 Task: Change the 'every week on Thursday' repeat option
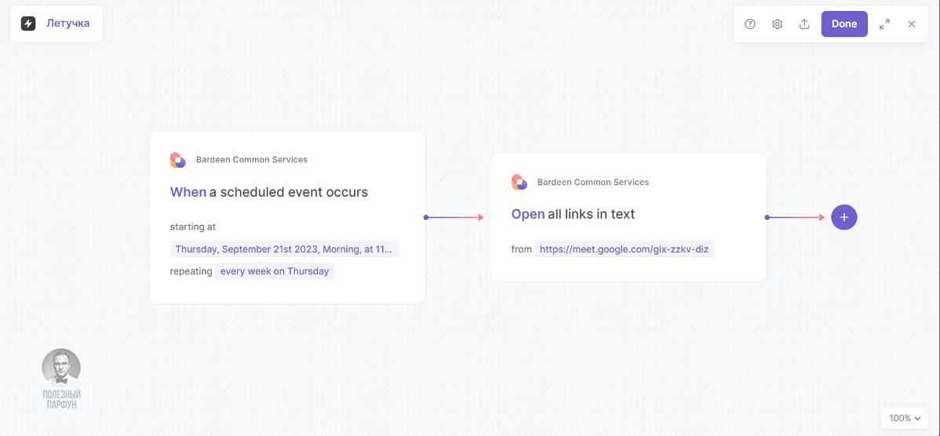275,271
